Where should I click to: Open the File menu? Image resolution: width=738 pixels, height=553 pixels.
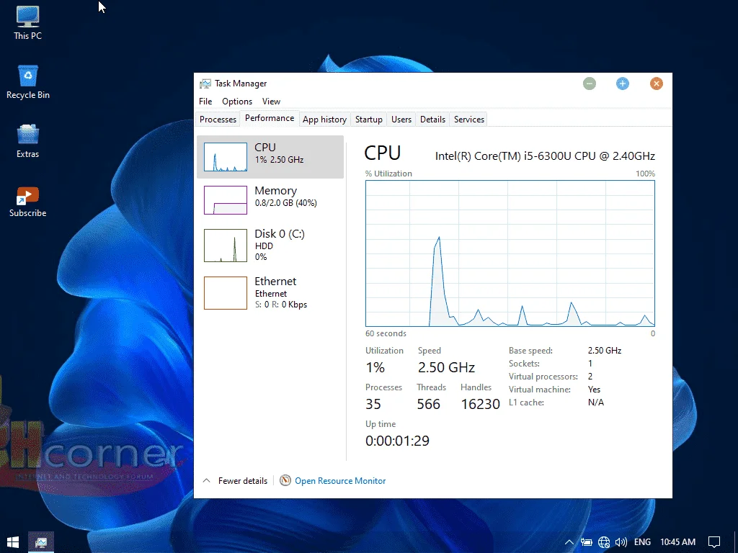pyautogui.click(x=205, y=102)
